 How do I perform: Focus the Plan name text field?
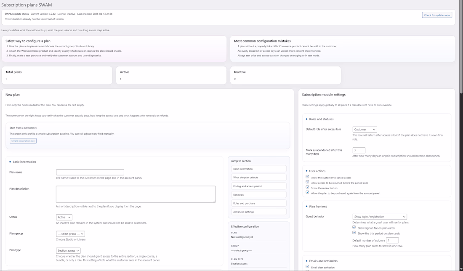click(90, 172)
